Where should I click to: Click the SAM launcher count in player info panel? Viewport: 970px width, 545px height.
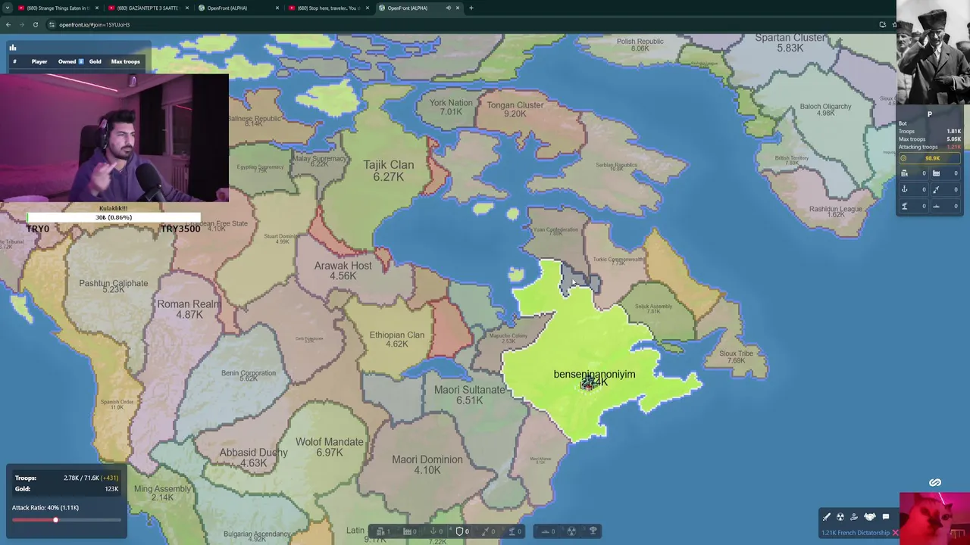(x=904, y=206)
